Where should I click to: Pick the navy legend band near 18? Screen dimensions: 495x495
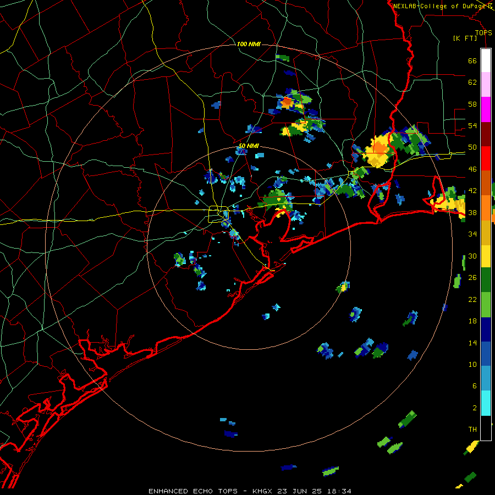pyautogui.click(x=486, y=329)
